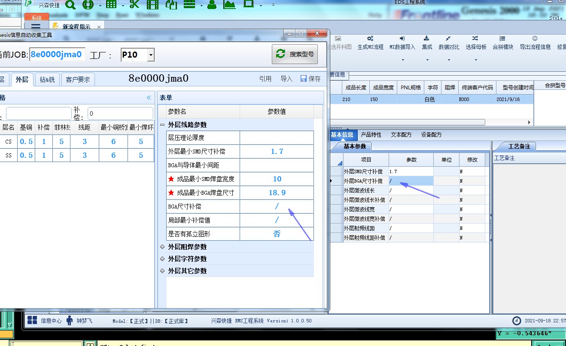Click the 导入 button

point(286,79)
